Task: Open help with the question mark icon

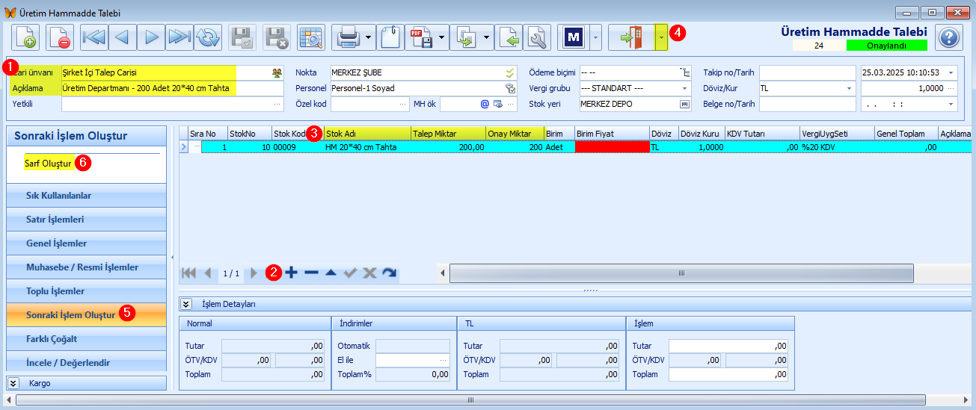Action: pos(948,37)
